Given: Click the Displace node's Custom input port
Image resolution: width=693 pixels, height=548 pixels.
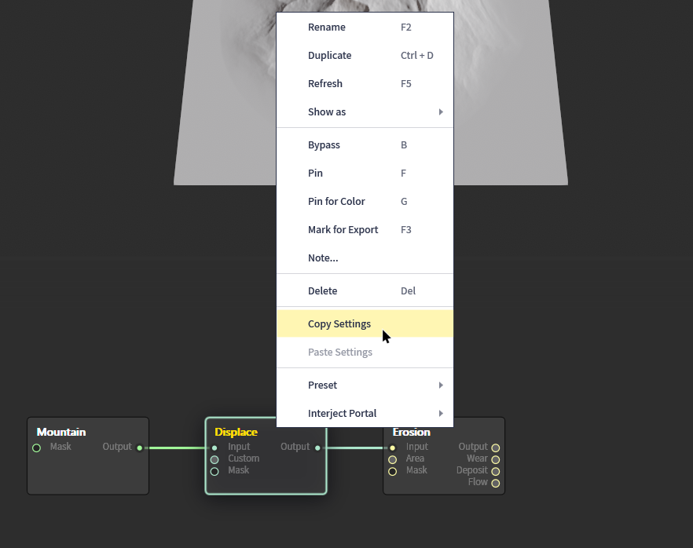Looking at the screenshot, I should tap(214, 459).
